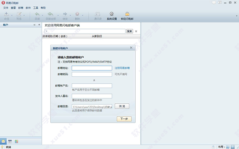Click the 排序规则:日期 sort header
The width and height of the screenshot is (239, 149).
66,36
